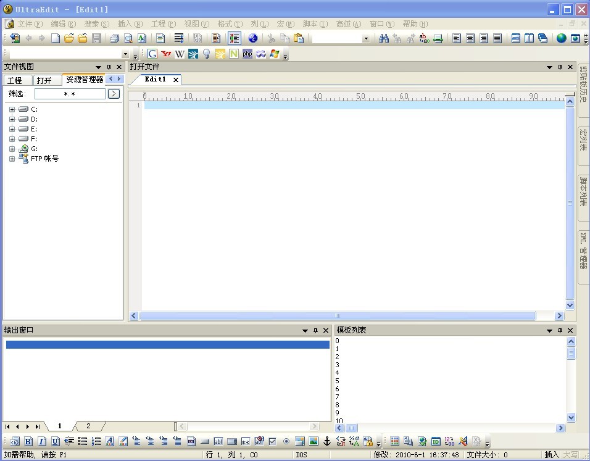Viewport: 590px width, 461px height.
Task: Click the Underline U HTML icon
Action: (56, 441)
